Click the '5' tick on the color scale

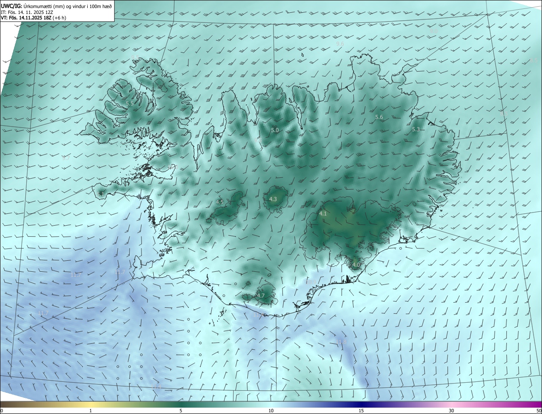click(x=181, y=411)
